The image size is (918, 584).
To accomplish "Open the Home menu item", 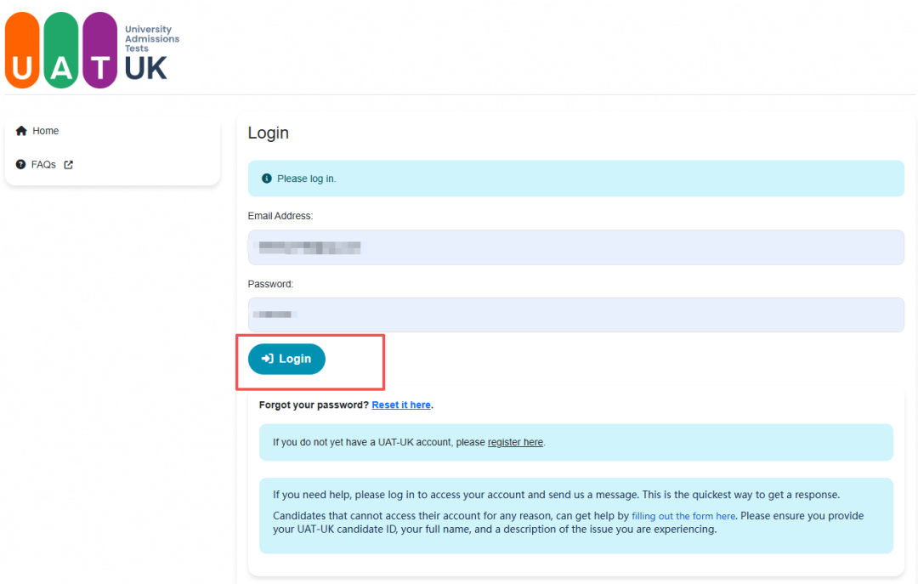I will tap(37, 131).
